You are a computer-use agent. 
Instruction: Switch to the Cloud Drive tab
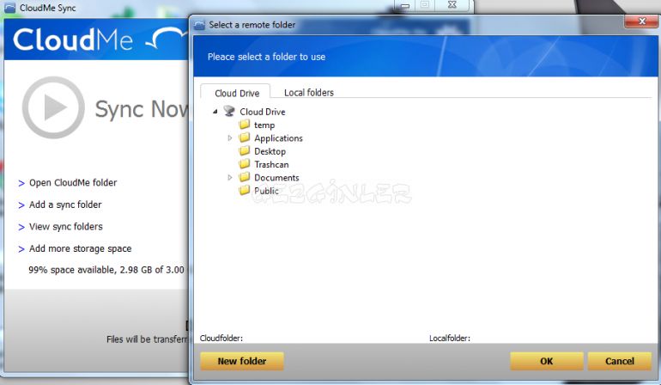236,93
